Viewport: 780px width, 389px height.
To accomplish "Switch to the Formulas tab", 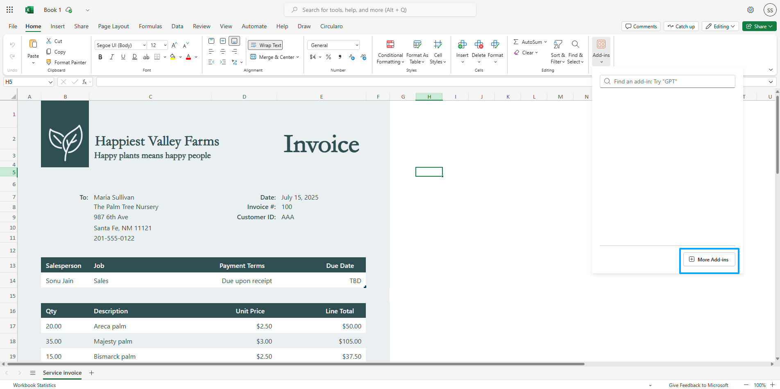I will tap(150, 26).
